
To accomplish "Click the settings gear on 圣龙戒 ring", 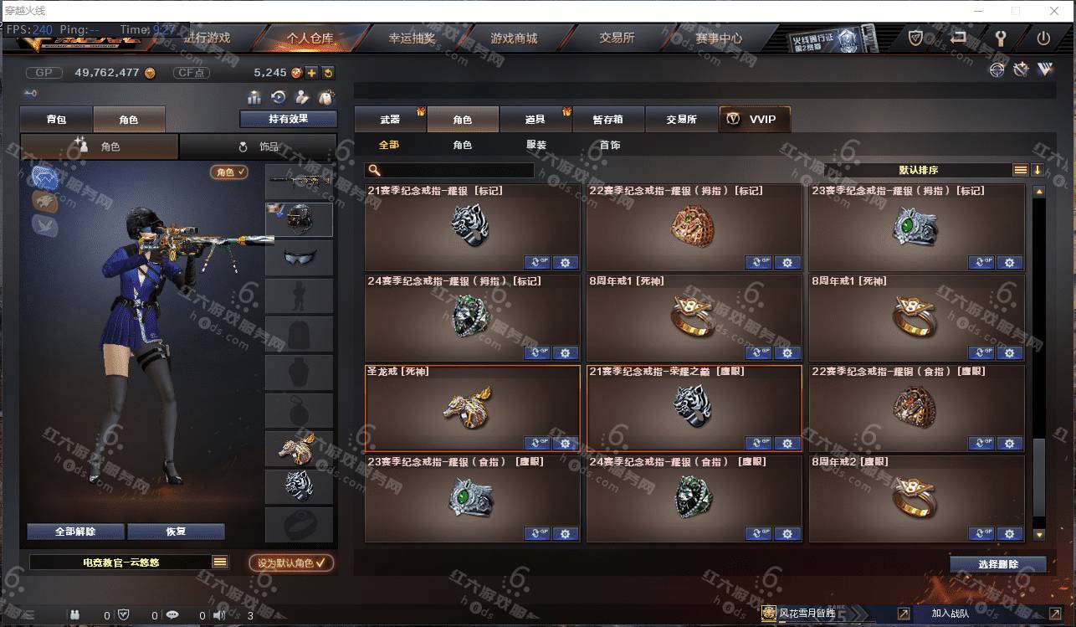I will tap(566, 443).
